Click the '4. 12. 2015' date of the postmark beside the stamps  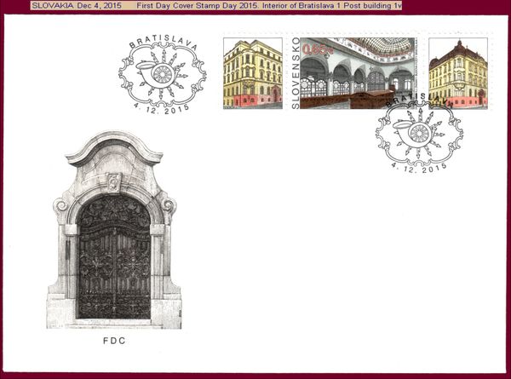[x=162, y=109]
